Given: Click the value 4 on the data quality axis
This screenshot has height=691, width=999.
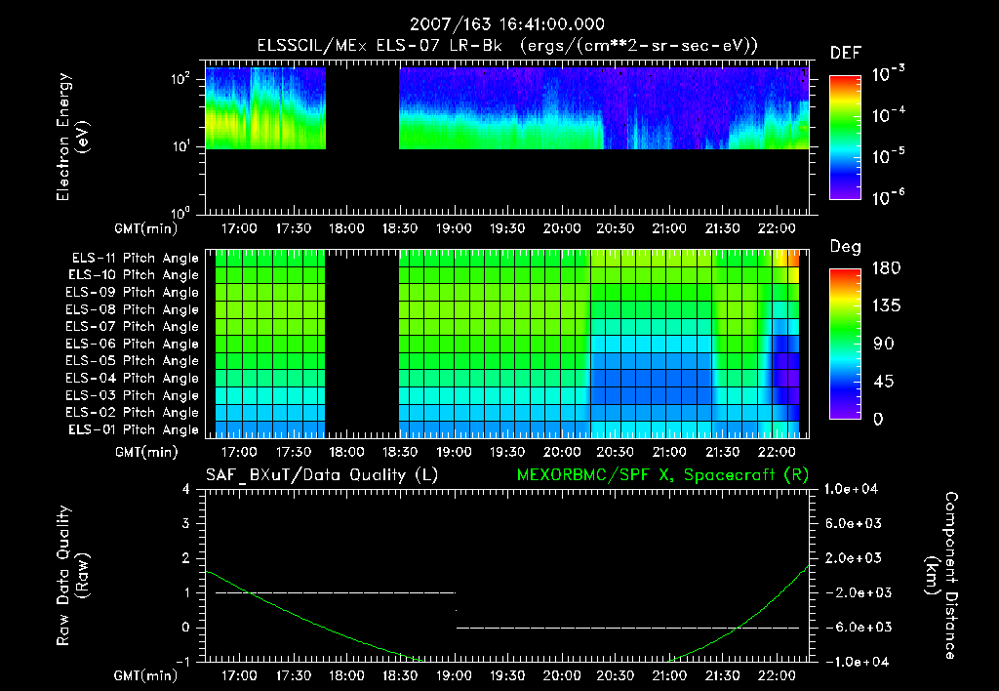Looking at the screenshot, I should tap(186, 489).
